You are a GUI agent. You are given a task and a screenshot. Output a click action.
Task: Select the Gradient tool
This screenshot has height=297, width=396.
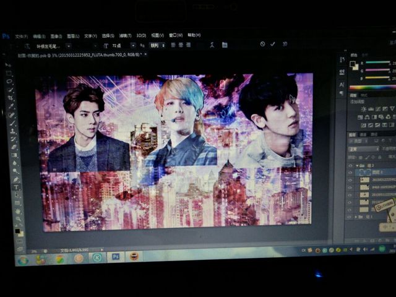coord(14,155)
